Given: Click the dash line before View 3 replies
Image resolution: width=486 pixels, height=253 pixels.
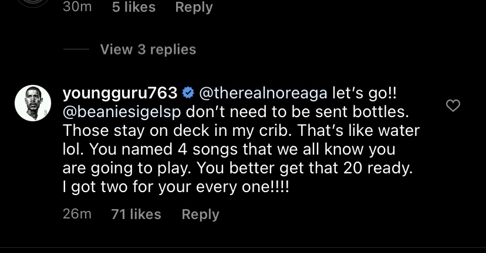Looking at the screenshot, I should click(76, 50).
